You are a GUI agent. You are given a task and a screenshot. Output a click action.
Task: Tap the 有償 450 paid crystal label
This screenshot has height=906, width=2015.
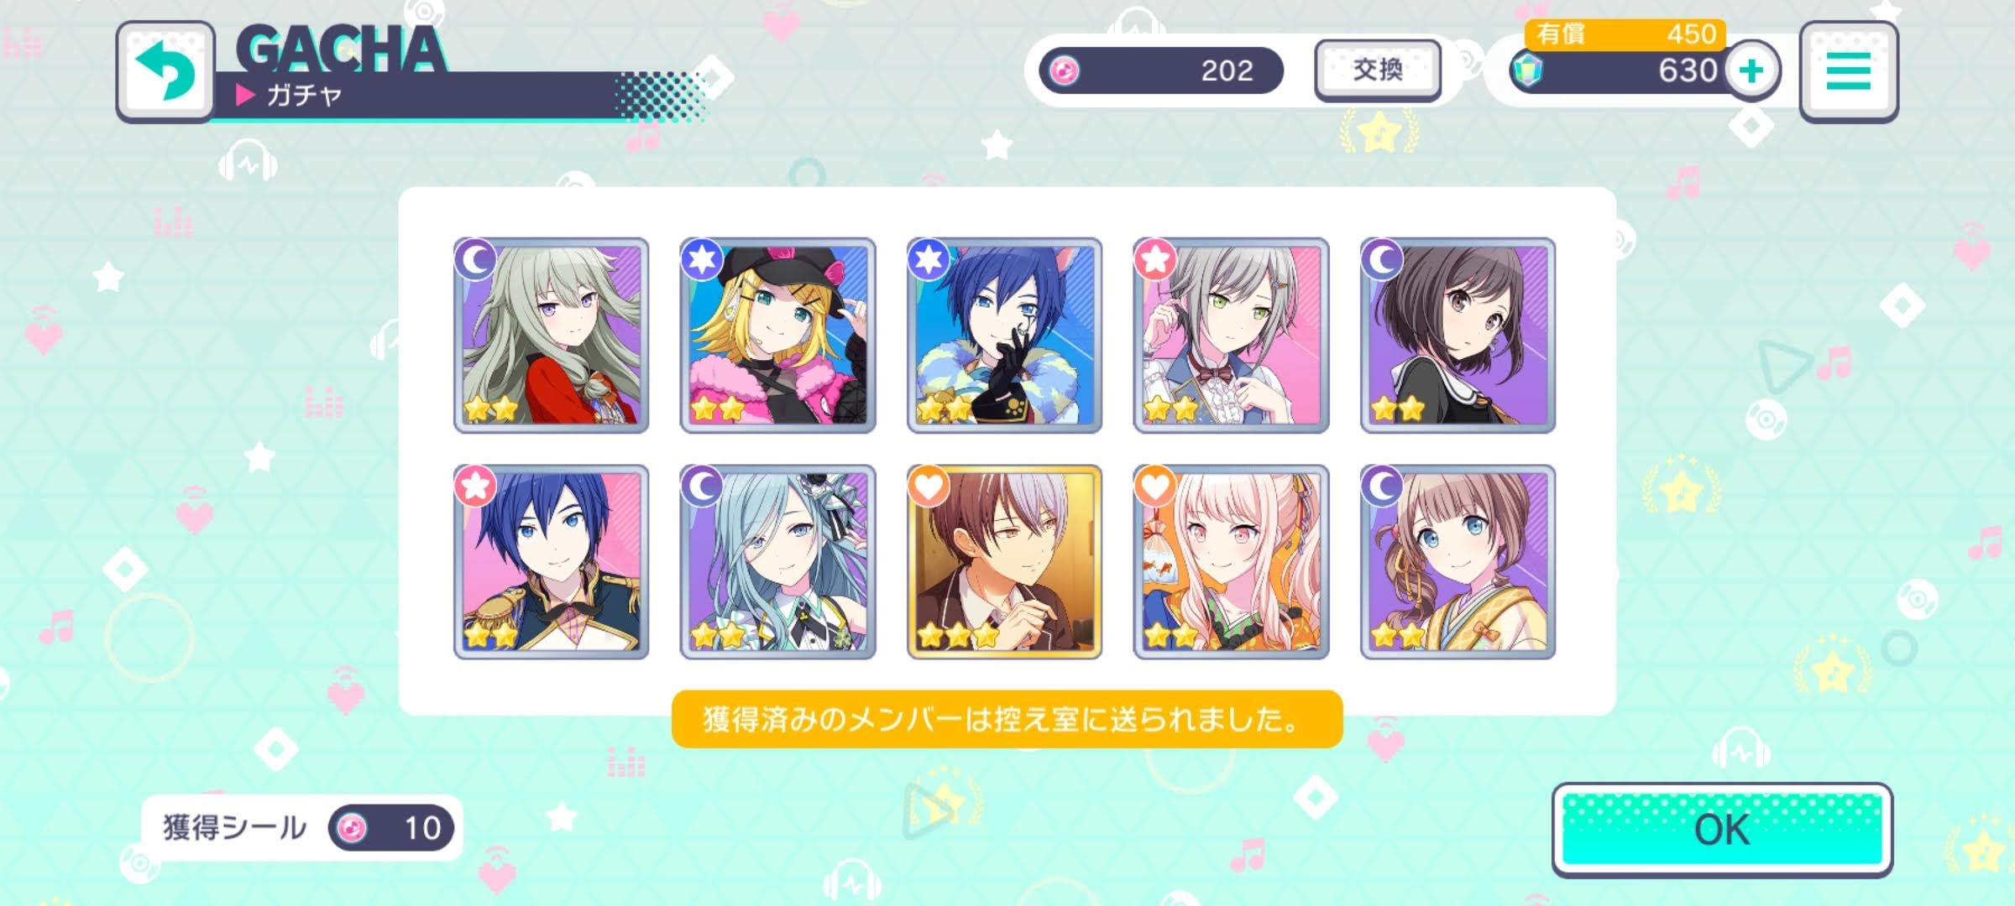point(1625,34)
